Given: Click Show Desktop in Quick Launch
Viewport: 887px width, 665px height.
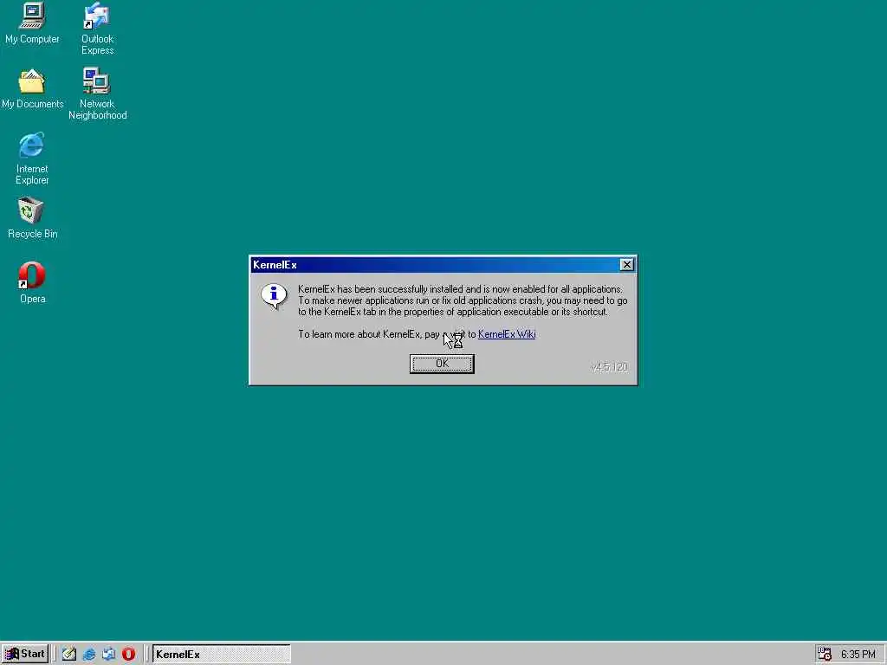Looking at the screenshot, I should (69, 654).
